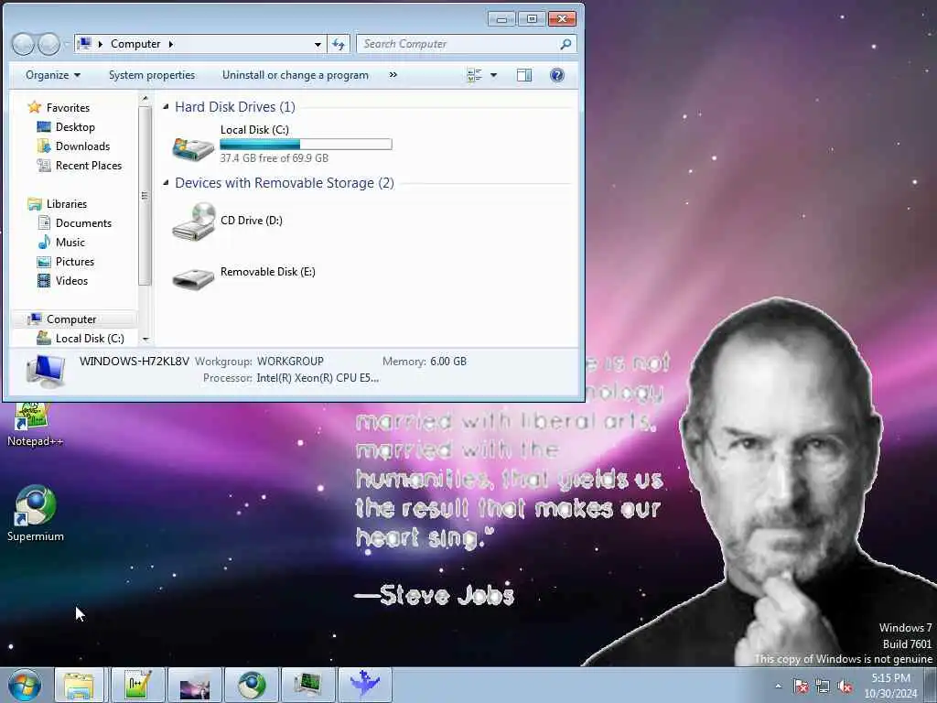Select Desktop in the navigation pane

[x=66, y=126]
